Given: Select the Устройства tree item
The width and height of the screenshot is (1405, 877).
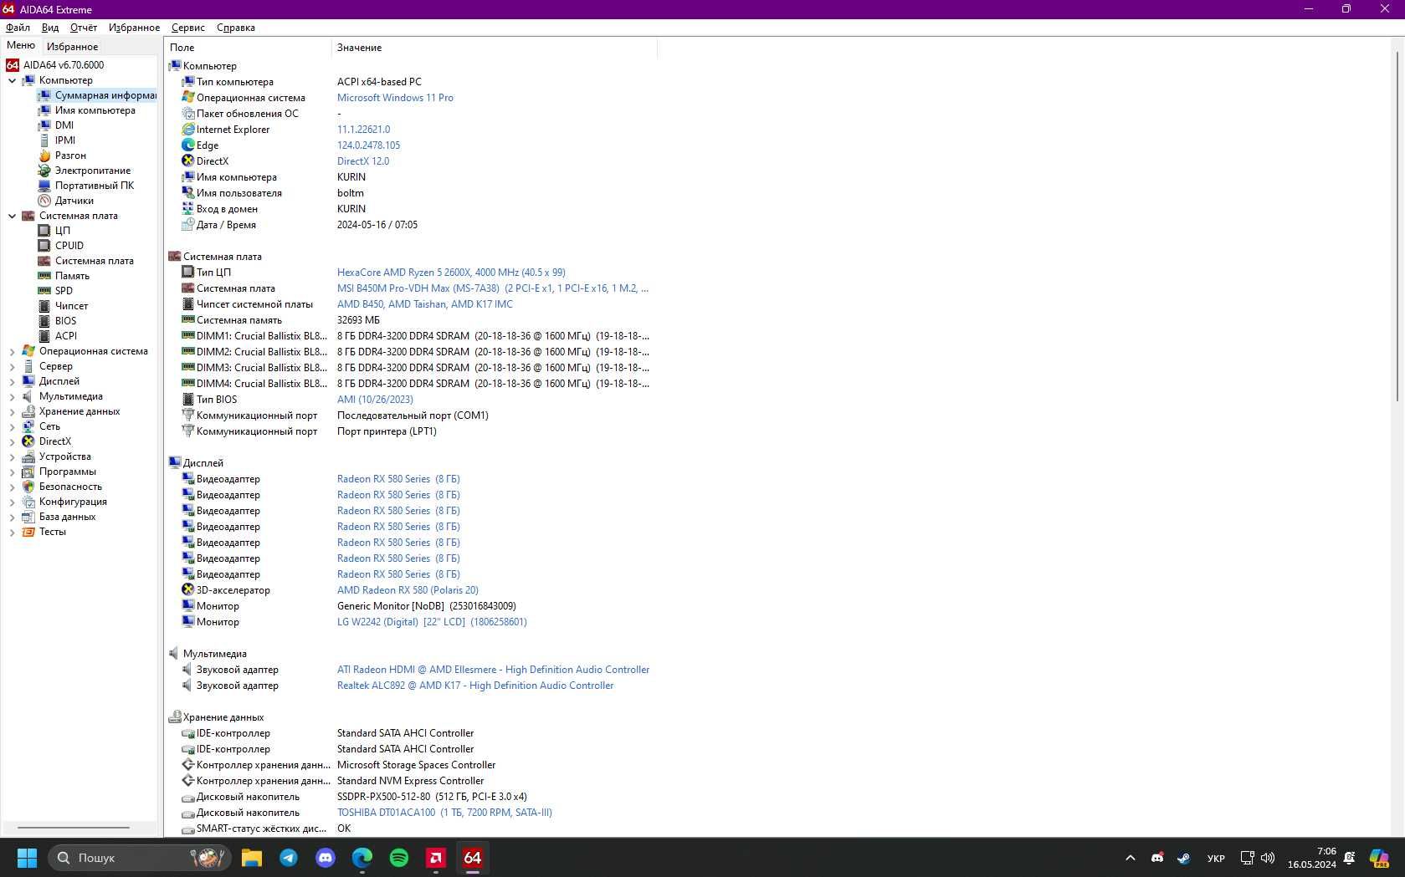Looking at the screenshot, I should [x=64, y=457].
